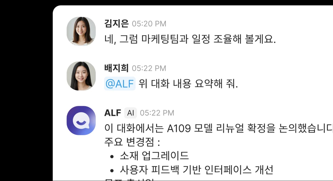Click 배지희's 05:22 PM message timestamp

[149, 68]
